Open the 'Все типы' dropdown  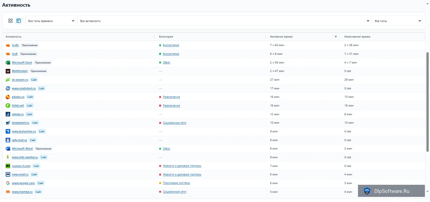397,21
